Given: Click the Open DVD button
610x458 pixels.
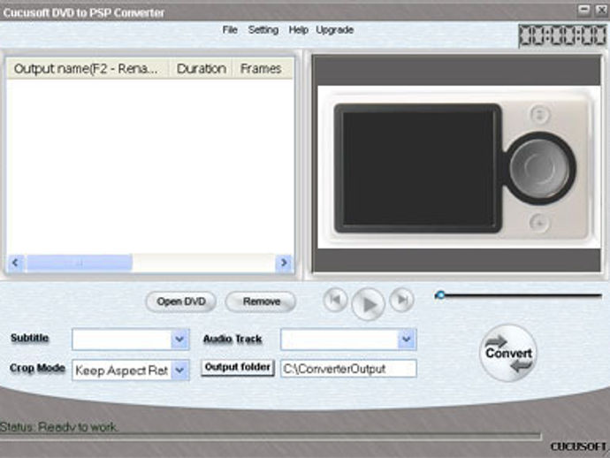Looking at the screenshot, I should [181, 302].
